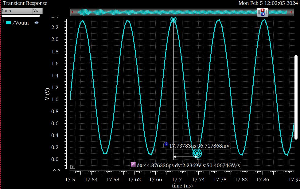Click the A delta icon on the dx annotation
This screenshot has height=189, width=300.
coord(133,165)
